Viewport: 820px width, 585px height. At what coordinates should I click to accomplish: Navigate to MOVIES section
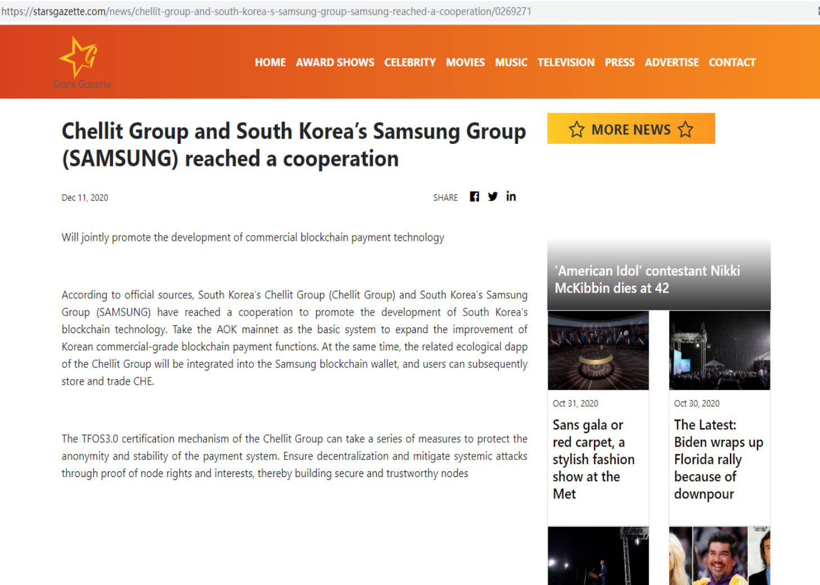pyautogui.click(x=465, y=62)
